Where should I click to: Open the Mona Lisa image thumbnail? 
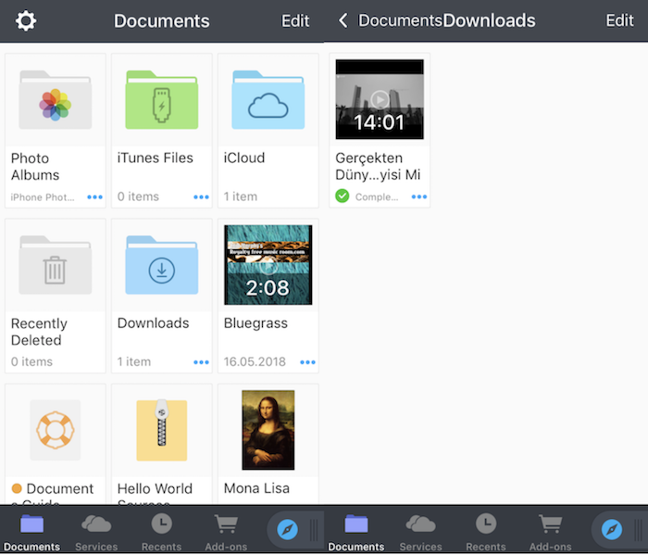point(268,431)
